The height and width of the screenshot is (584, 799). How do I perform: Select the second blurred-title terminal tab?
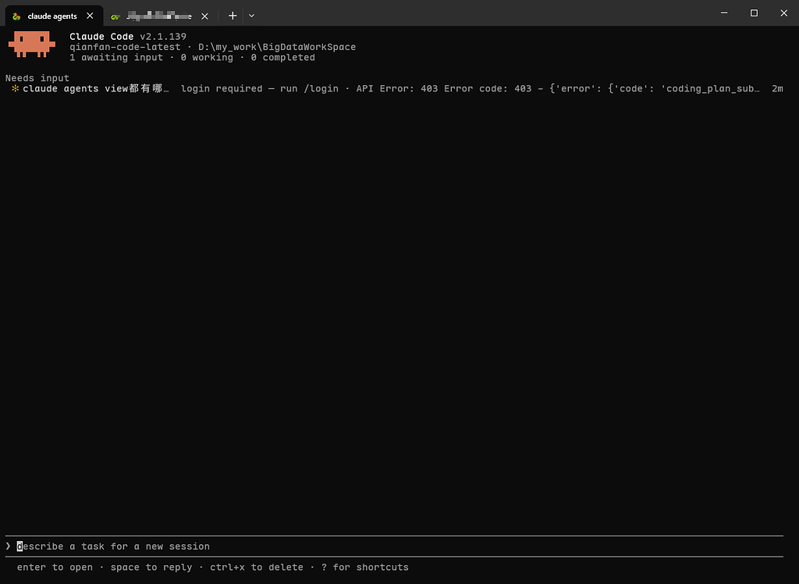pos(159,16)
